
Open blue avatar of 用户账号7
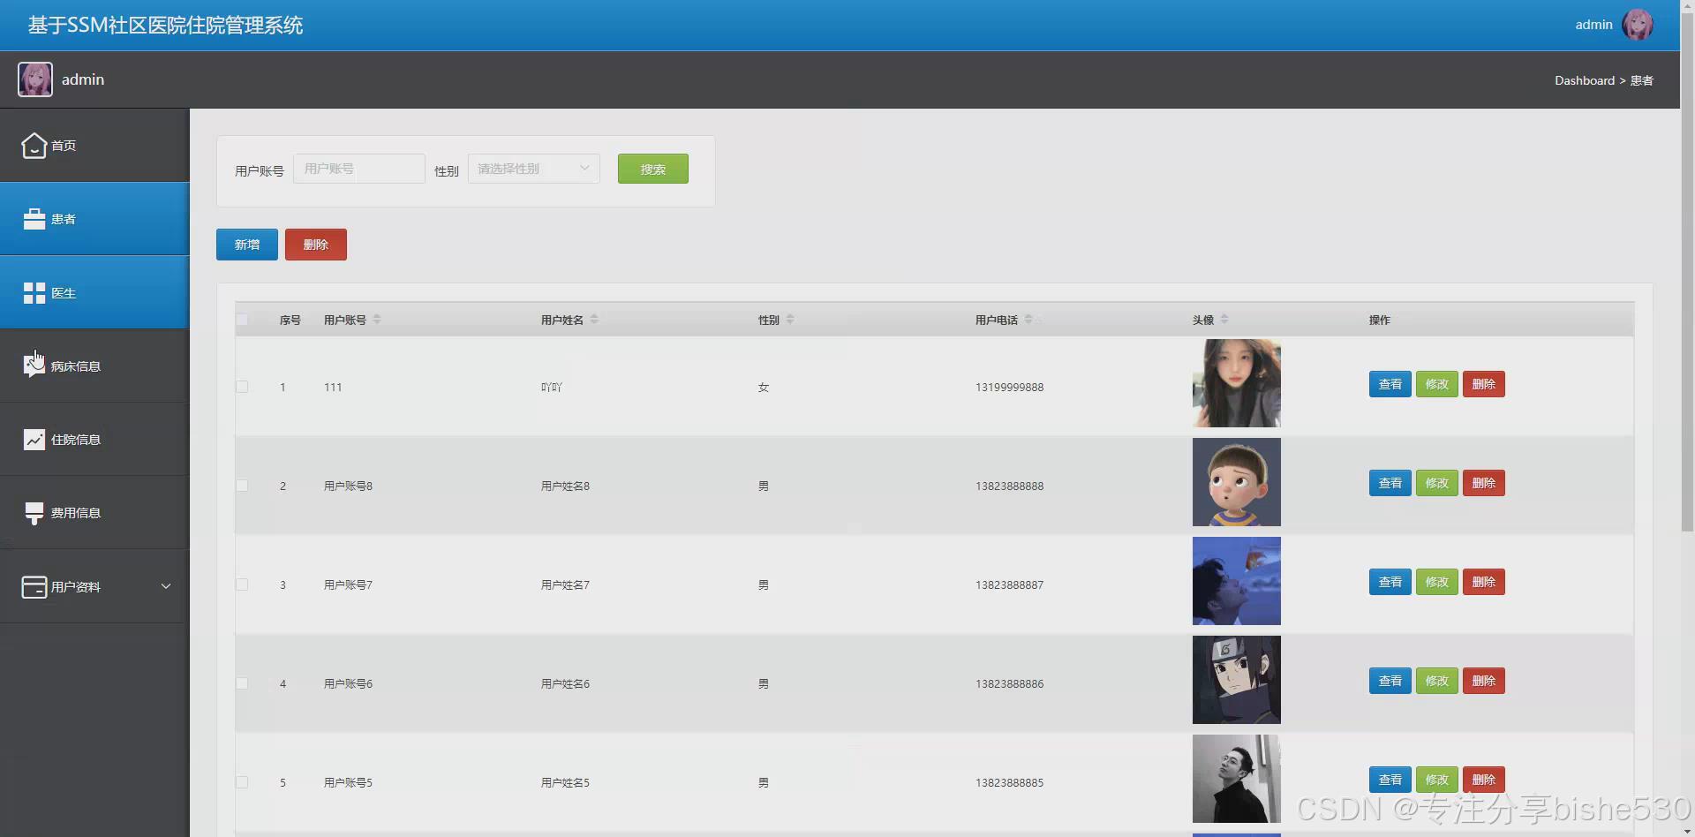pyautogui.click(x=1237, y=581)
